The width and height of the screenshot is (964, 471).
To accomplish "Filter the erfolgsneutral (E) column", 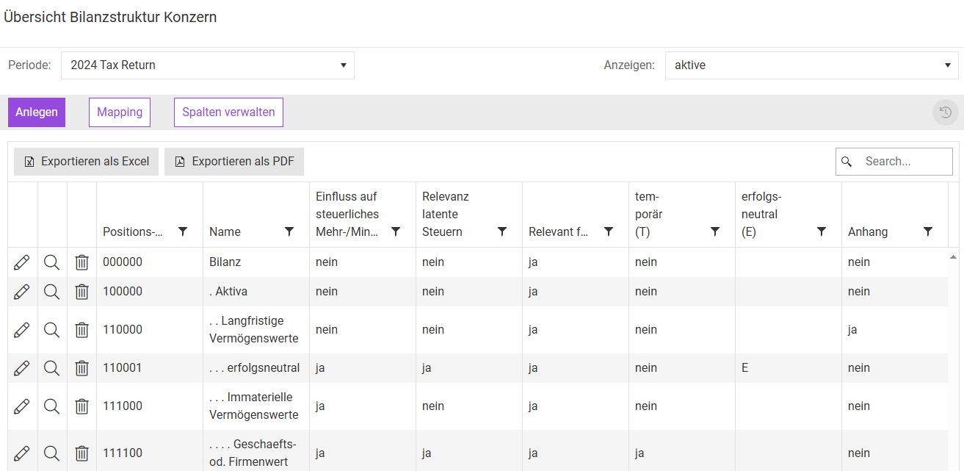I will coord(822,231).
